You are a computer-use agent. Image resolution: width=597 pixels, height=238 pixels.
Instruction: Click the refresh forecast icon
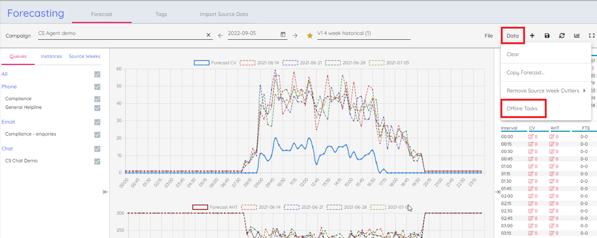coord(562,35)
